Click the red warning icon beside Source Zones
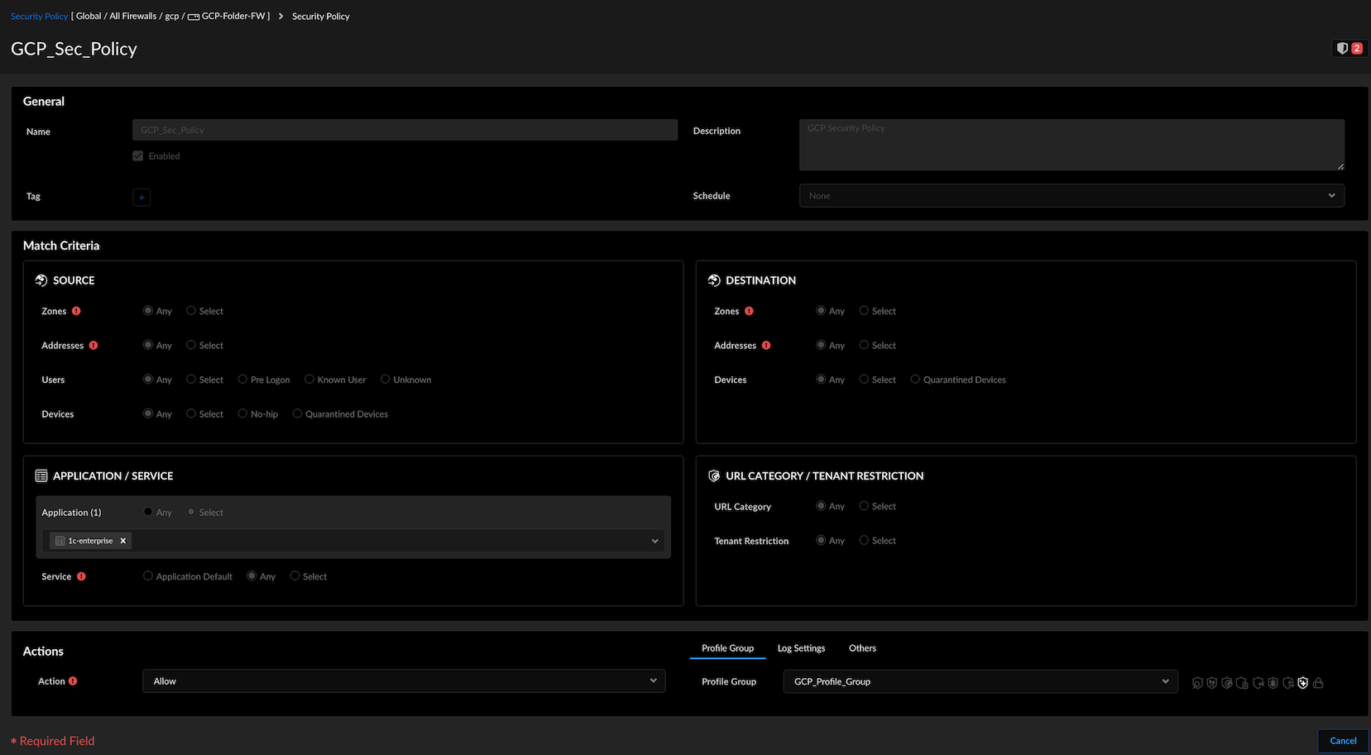The height and width of the screenshot is (755, 1371). tap(76, 312)
